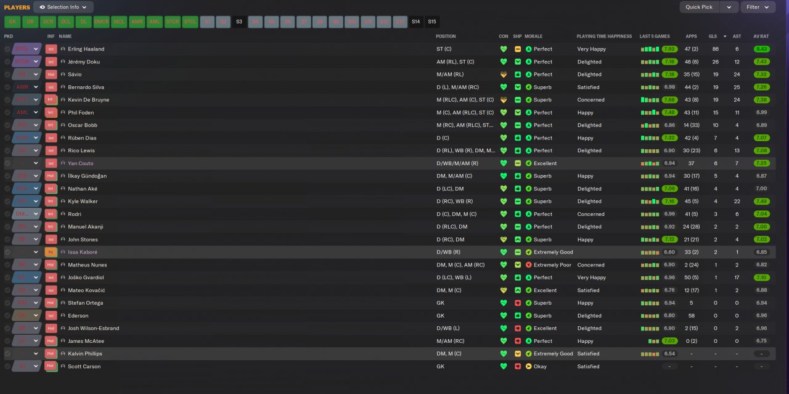Click the profile icon beside John Stones

(63, 239)
